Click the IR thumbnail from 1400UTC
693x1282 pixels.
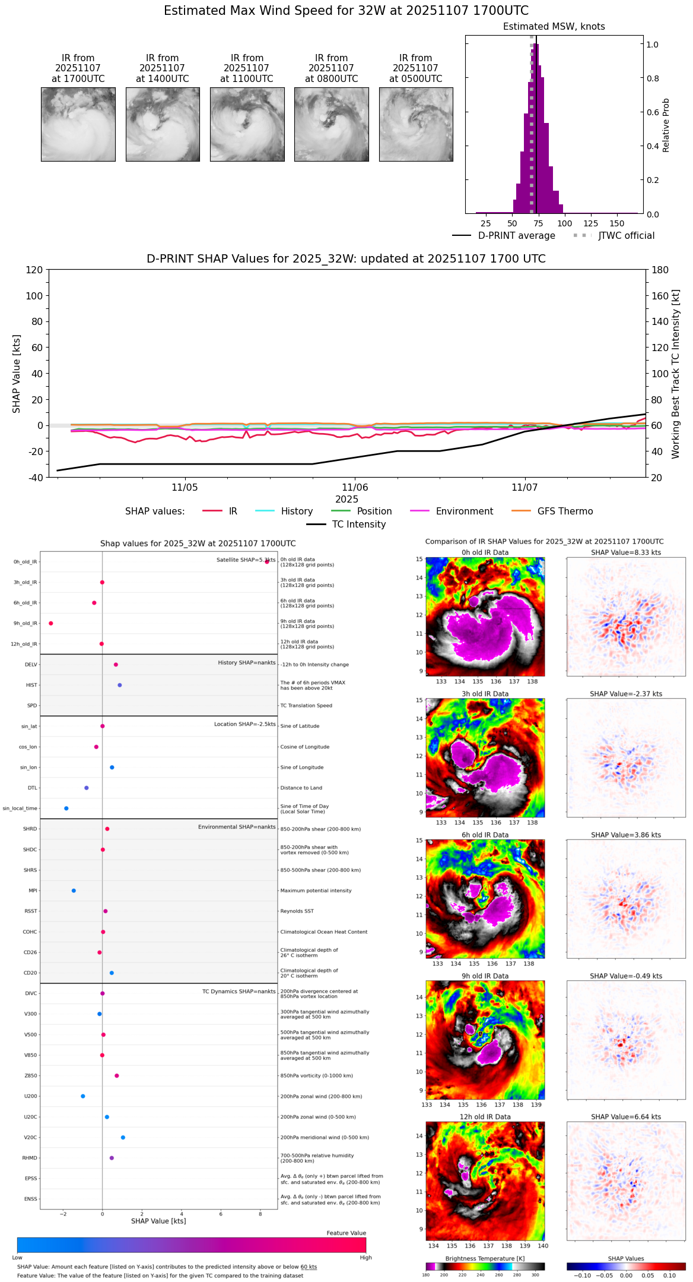[163, 124]
